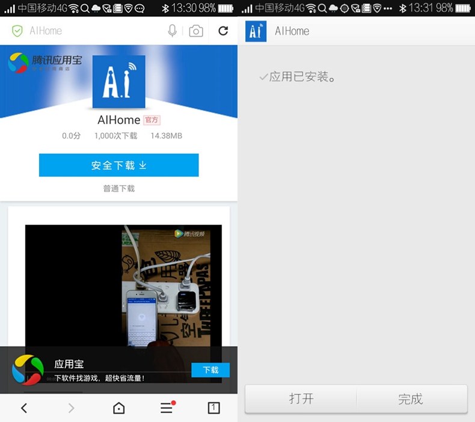The height and width of the screenshot is (422, 475).
Task: Click the blue 安全下载 button
Action: (118, 165)
